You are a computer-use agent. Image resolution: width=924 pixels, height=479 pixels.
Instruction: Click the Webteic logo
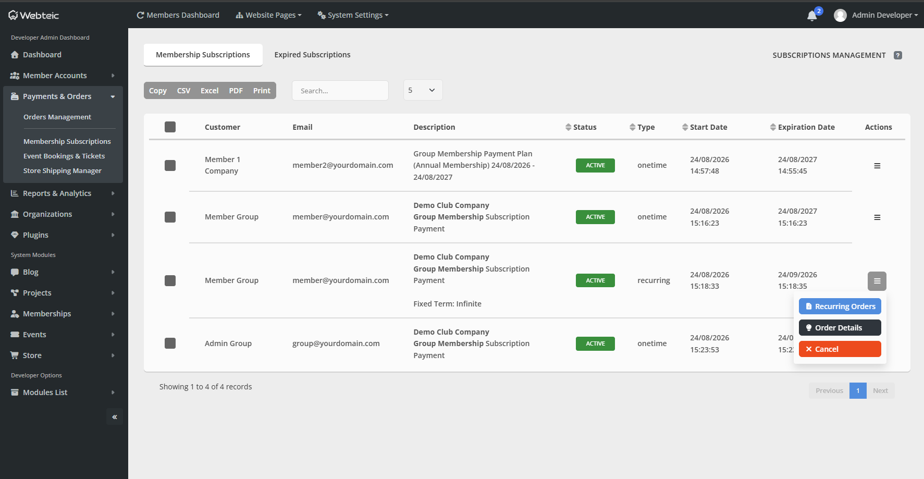34,15
